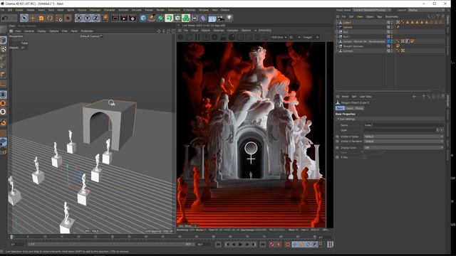Switch to the Basic tab in Attributes

[340, 108]
